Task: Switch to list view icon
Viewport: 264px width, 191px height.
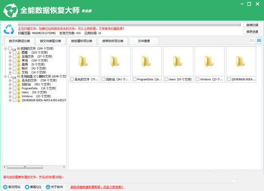Action: click(252, 40)
